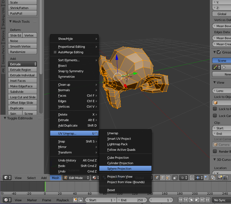This screenshot has height=204, width=231.
Task: Play the animation forward
Action: (x=197, y=200)
